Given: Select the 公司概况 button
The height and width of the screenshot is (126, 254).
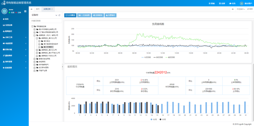Looking at the screenshot, I should click(70, 15).
